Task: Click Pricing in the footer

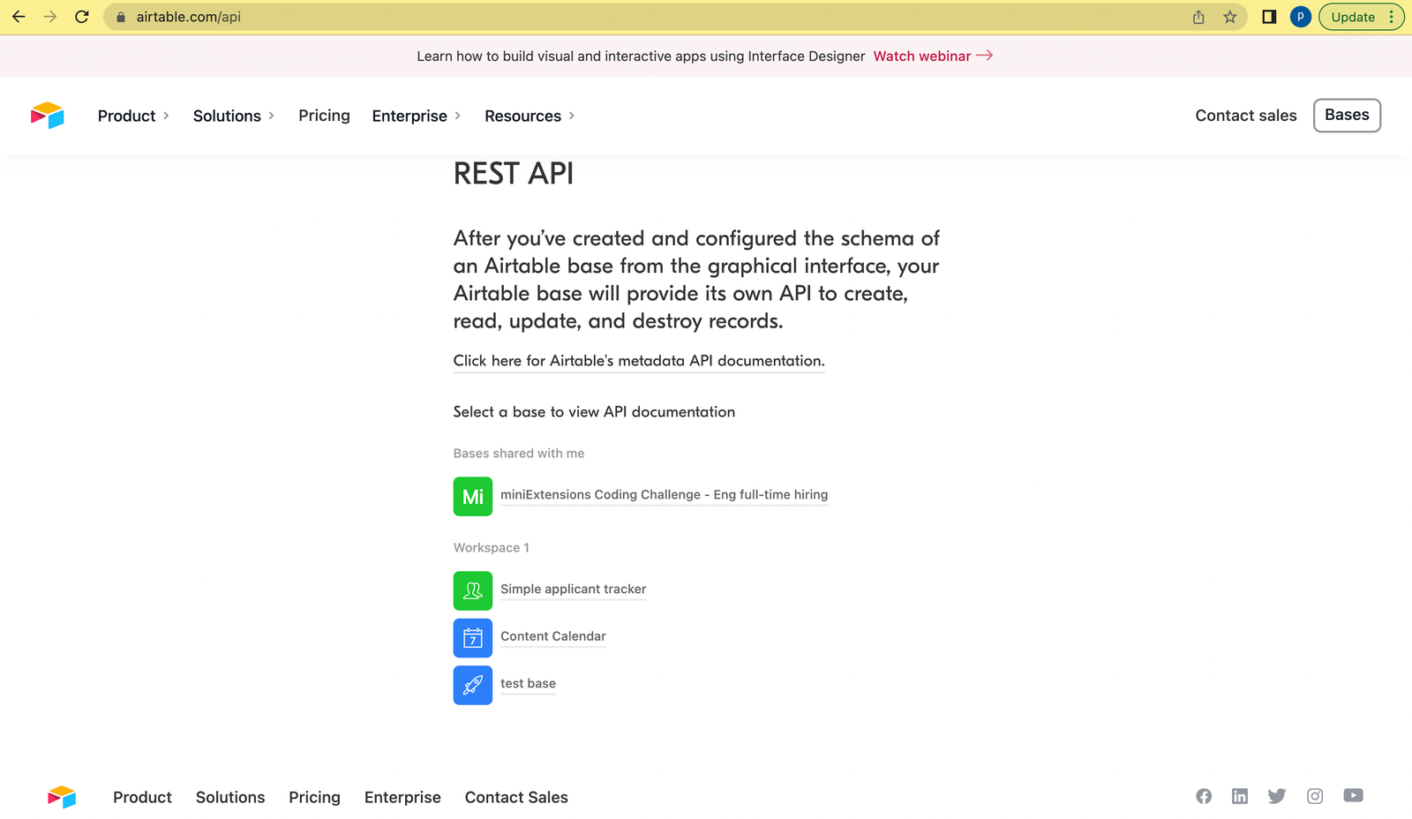Action: [x=314, y=797]
